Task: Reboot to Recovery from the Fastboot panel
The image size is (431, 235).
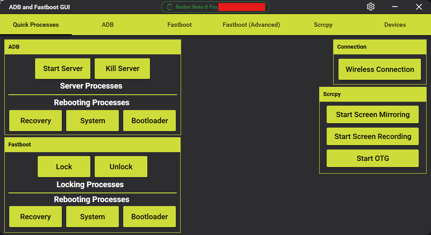Action: pyautogui.click(x=36, y=217)
